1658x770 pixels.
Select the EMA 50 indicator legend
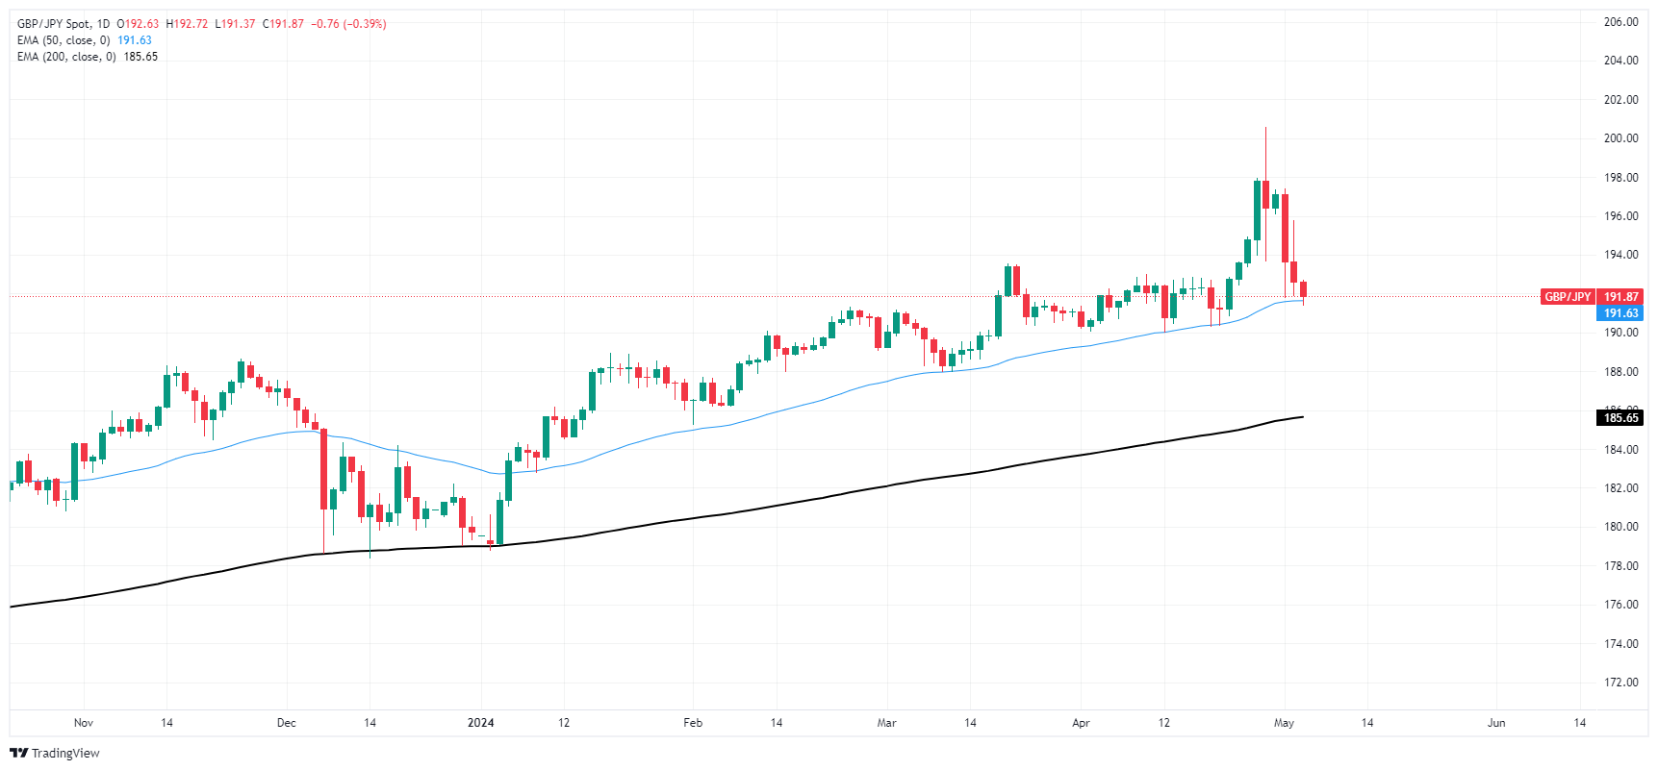[64, 40]
